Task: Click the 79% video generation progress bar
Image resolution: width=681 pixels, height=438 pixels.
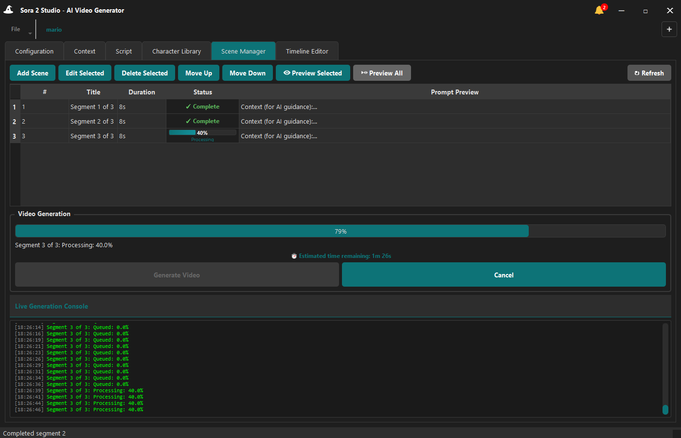Action: [340, 231]
